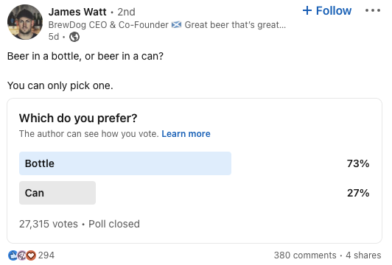Click the purple funny reaction icon
Viewport: 392px width, 265px height.
click(22, 255)
